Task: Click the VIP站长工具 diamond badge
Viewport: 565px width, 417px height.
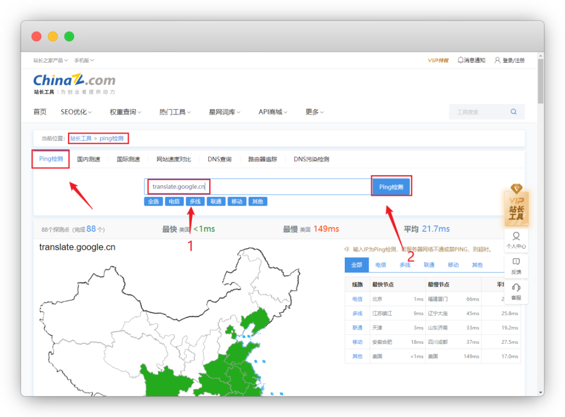Action: (x=516, y=205)
